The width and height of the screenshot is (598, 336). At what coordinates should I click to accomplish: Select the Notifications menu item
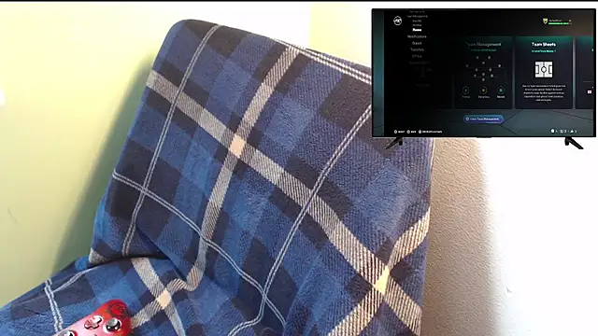coord(417,36)
